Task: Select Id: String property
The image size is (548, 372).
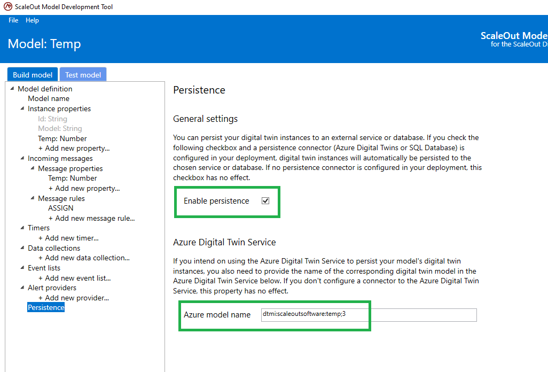Action: tap(52, 119)
